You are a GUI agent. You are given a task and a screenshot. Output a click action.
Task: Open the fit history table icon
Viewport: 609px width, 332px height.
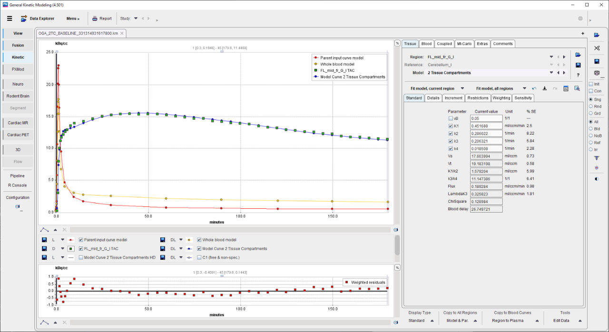(x=566, y=88)
